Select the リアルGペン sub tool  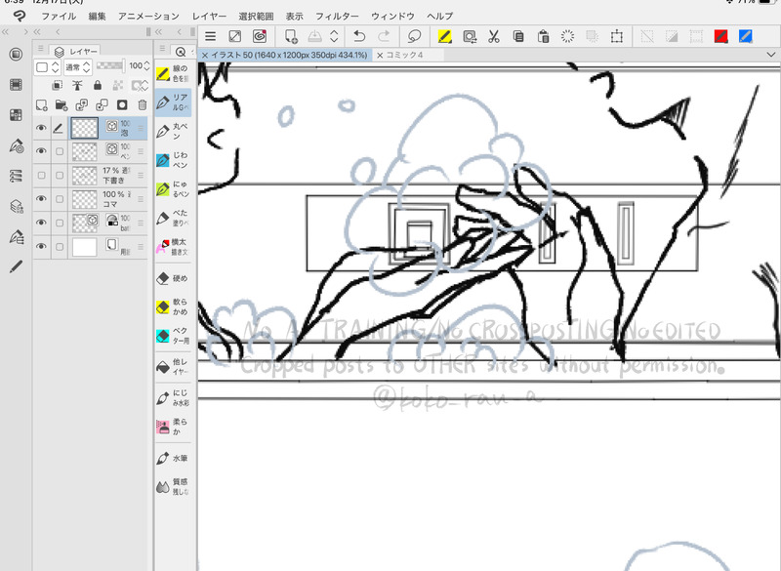click(173, 102)
